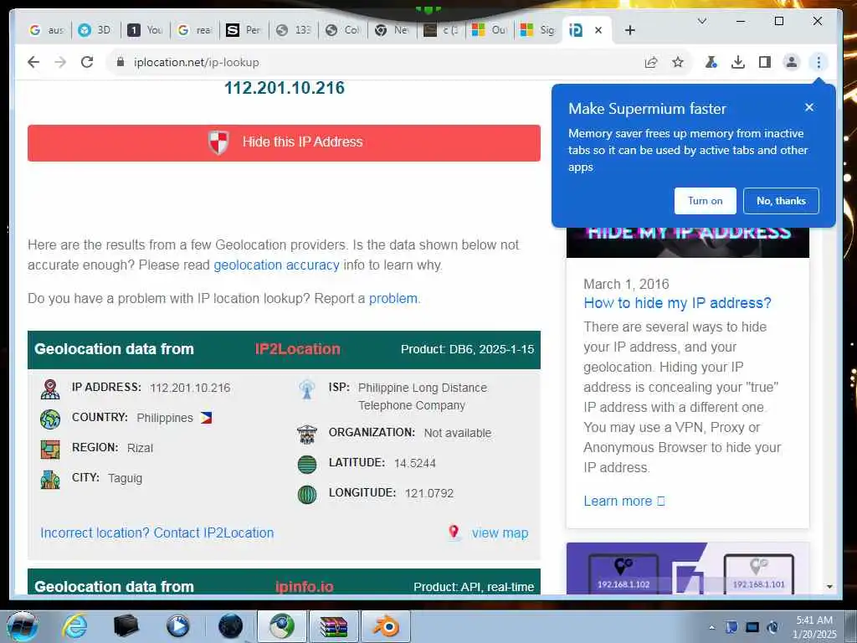Click the IP2Location provider link

pyautogui.click(x=297, y=349)
